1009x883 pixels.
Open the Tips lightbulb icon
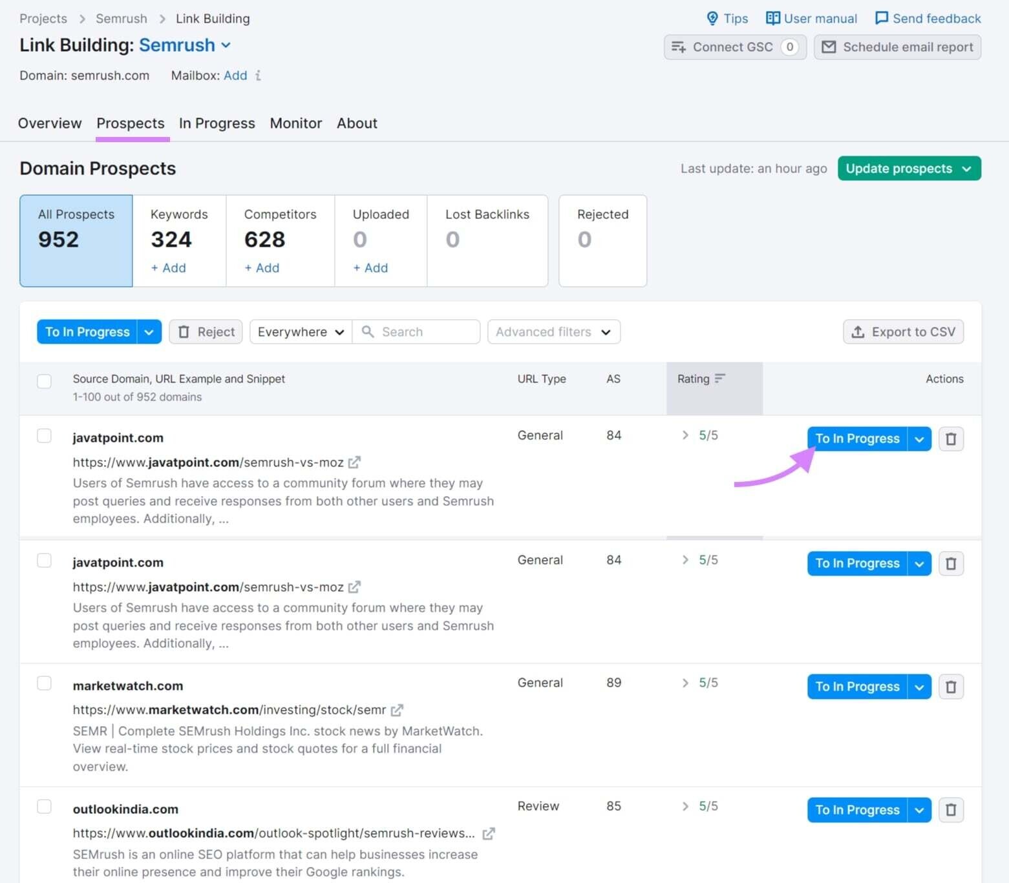point(713,18)
